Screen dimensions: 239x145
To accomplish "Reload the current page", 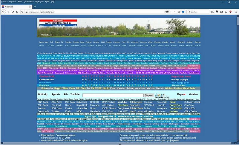I will (x=13, y=12).
